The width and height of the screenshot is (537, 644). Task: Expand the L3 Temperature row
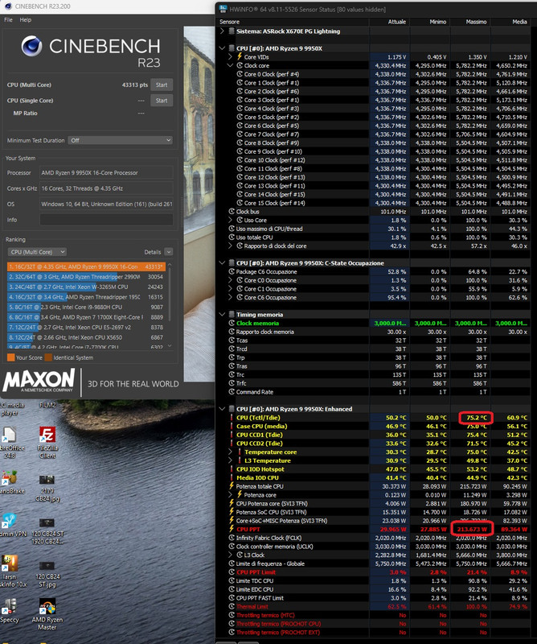coord(231,460)
